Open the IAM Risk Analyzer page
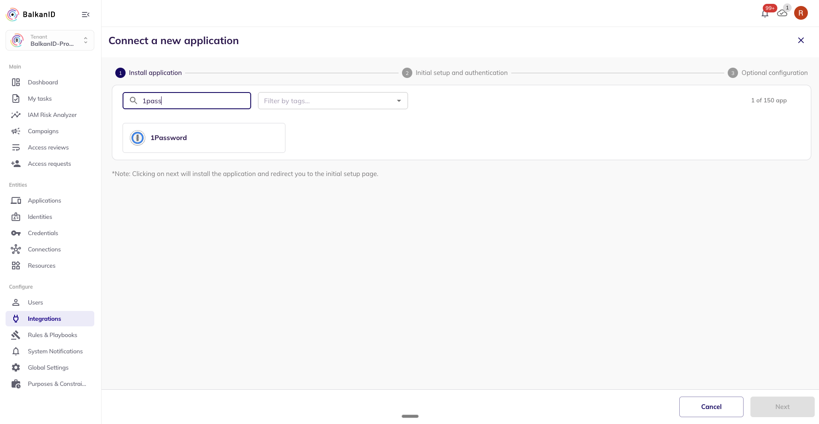Viewport: 819px width, 424px height. pos(52,115)
